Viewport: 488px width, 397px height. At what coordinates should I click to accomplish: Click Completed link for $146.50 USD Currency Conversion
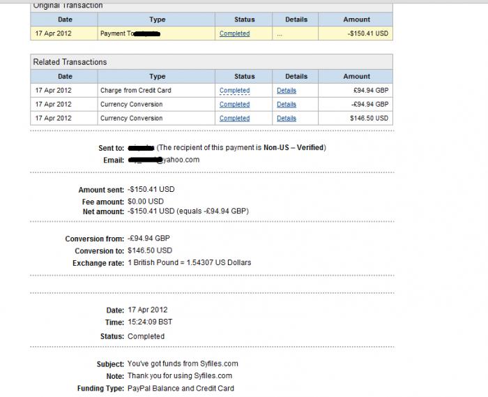pyautogui.click(x=234, y=119)
